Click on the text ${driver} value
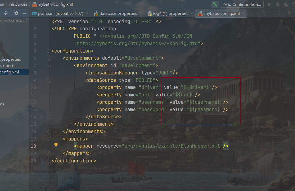 click(x=196, y=87)
